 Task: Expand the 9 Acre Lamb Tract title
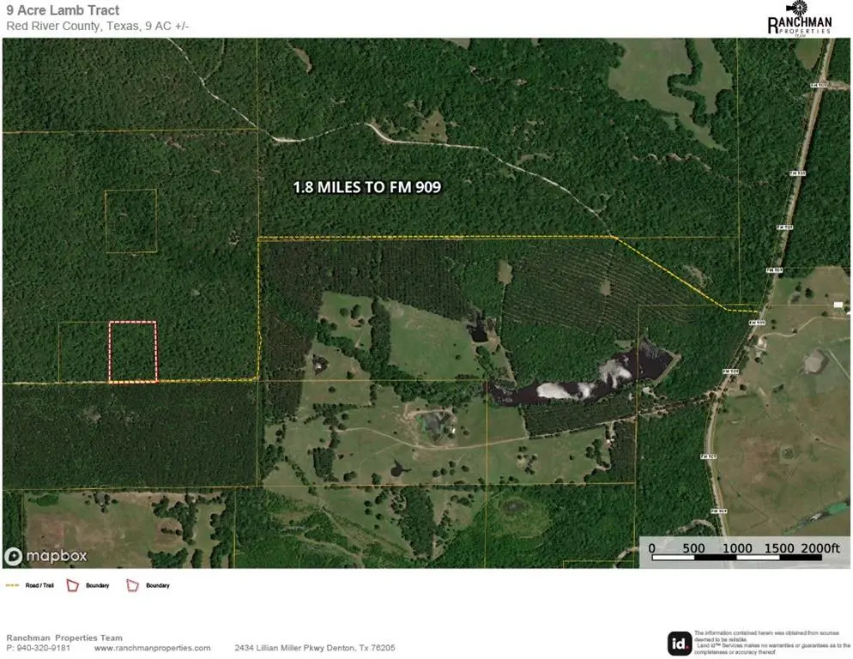tap(64, 10)
